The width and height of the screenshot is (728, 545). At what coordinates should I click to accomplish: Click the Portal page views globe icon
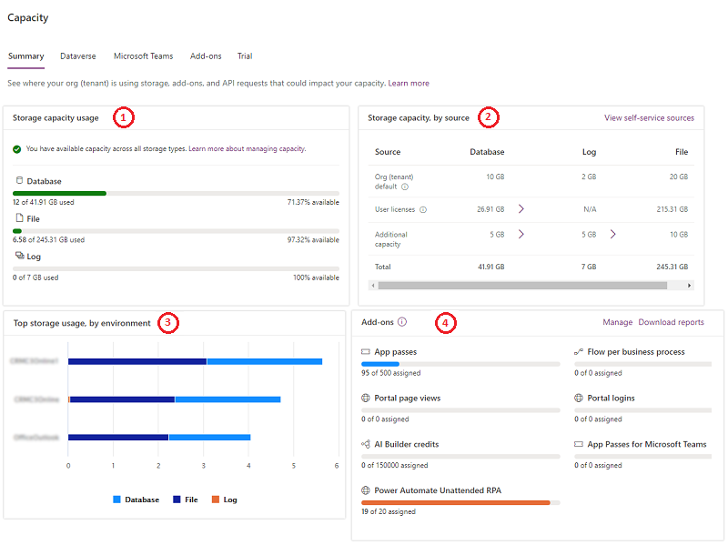pos(366,399)
